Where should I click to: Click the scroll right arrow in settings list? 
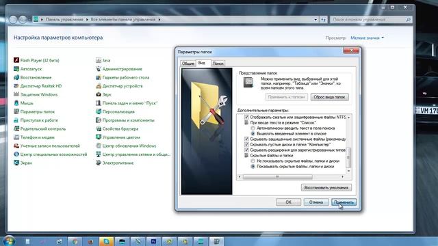(x=342, y=176)
